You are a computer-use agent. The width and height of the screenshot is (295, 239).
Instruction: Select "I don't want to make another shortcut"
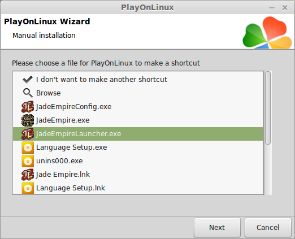tap(102, 80)
